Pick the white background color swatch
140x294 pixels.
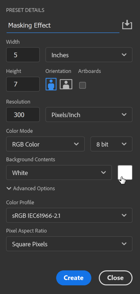pos(125,173)
